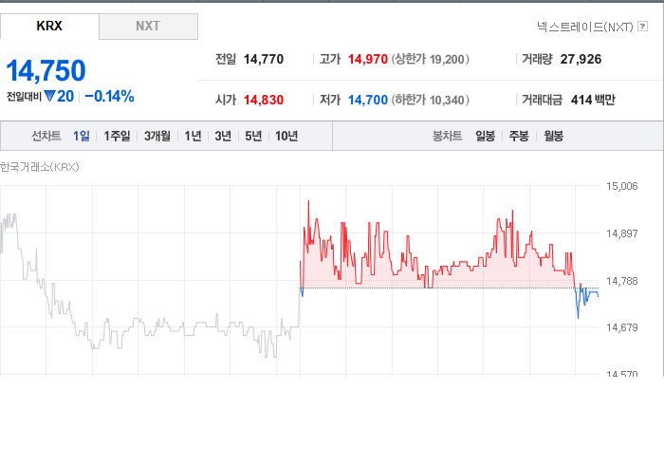Switch to the NXT tab
Image resolution: width=664 pixels, height=465 pixels.
click(148, 27)
